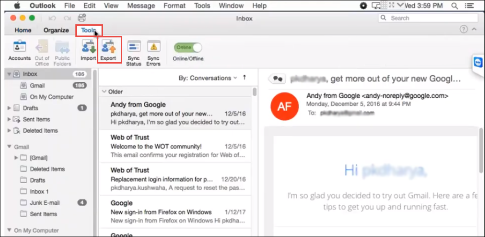Click the reading pane scrollbar
Image resolution: width=485 pixels, height=237 pixels.
coord(481,150)
